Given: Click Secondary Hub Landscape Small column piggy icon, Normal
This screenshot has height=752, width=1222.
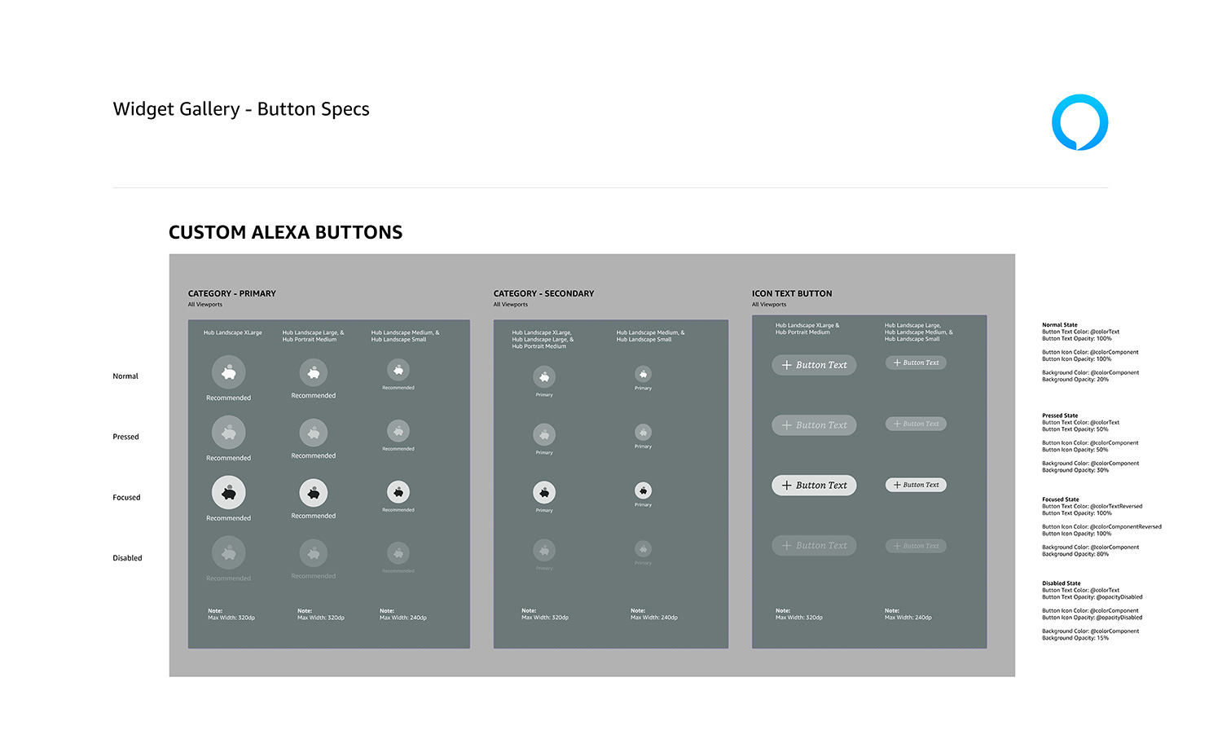Looking at the screenshot, I should (644, 375).
